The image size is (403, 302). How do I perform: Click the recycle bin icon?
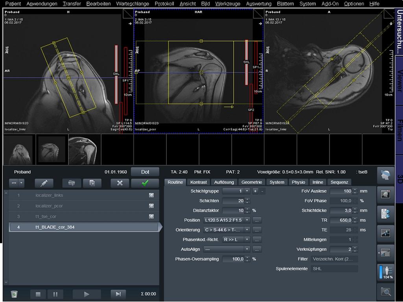coord(14,294)
